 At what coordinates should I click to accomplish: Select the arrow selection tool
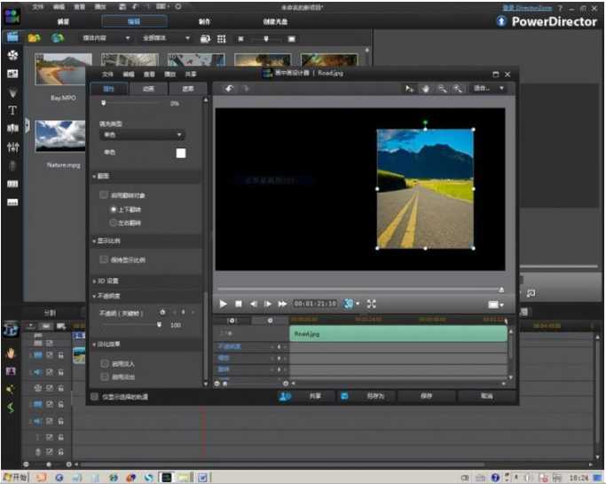click(409, 89)
